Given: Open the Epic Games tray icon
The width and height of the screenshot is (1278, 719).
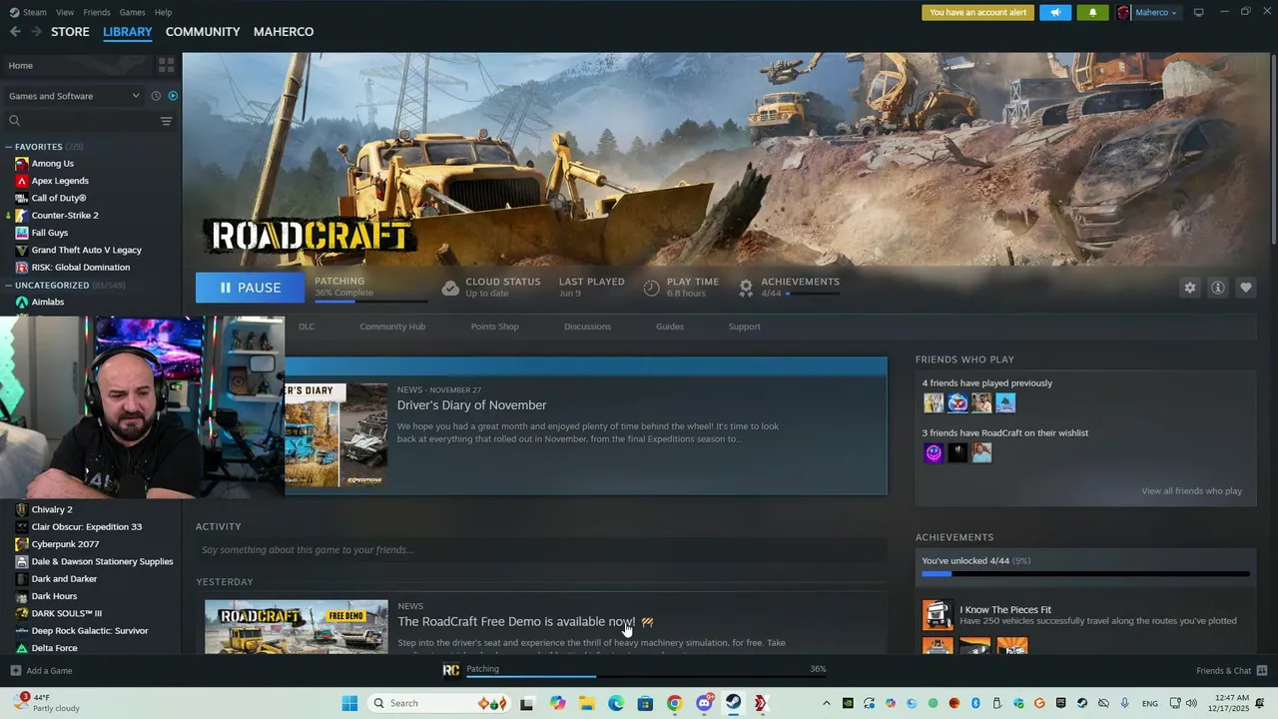Looking at the screenshot, I should tap(1060, 703).
